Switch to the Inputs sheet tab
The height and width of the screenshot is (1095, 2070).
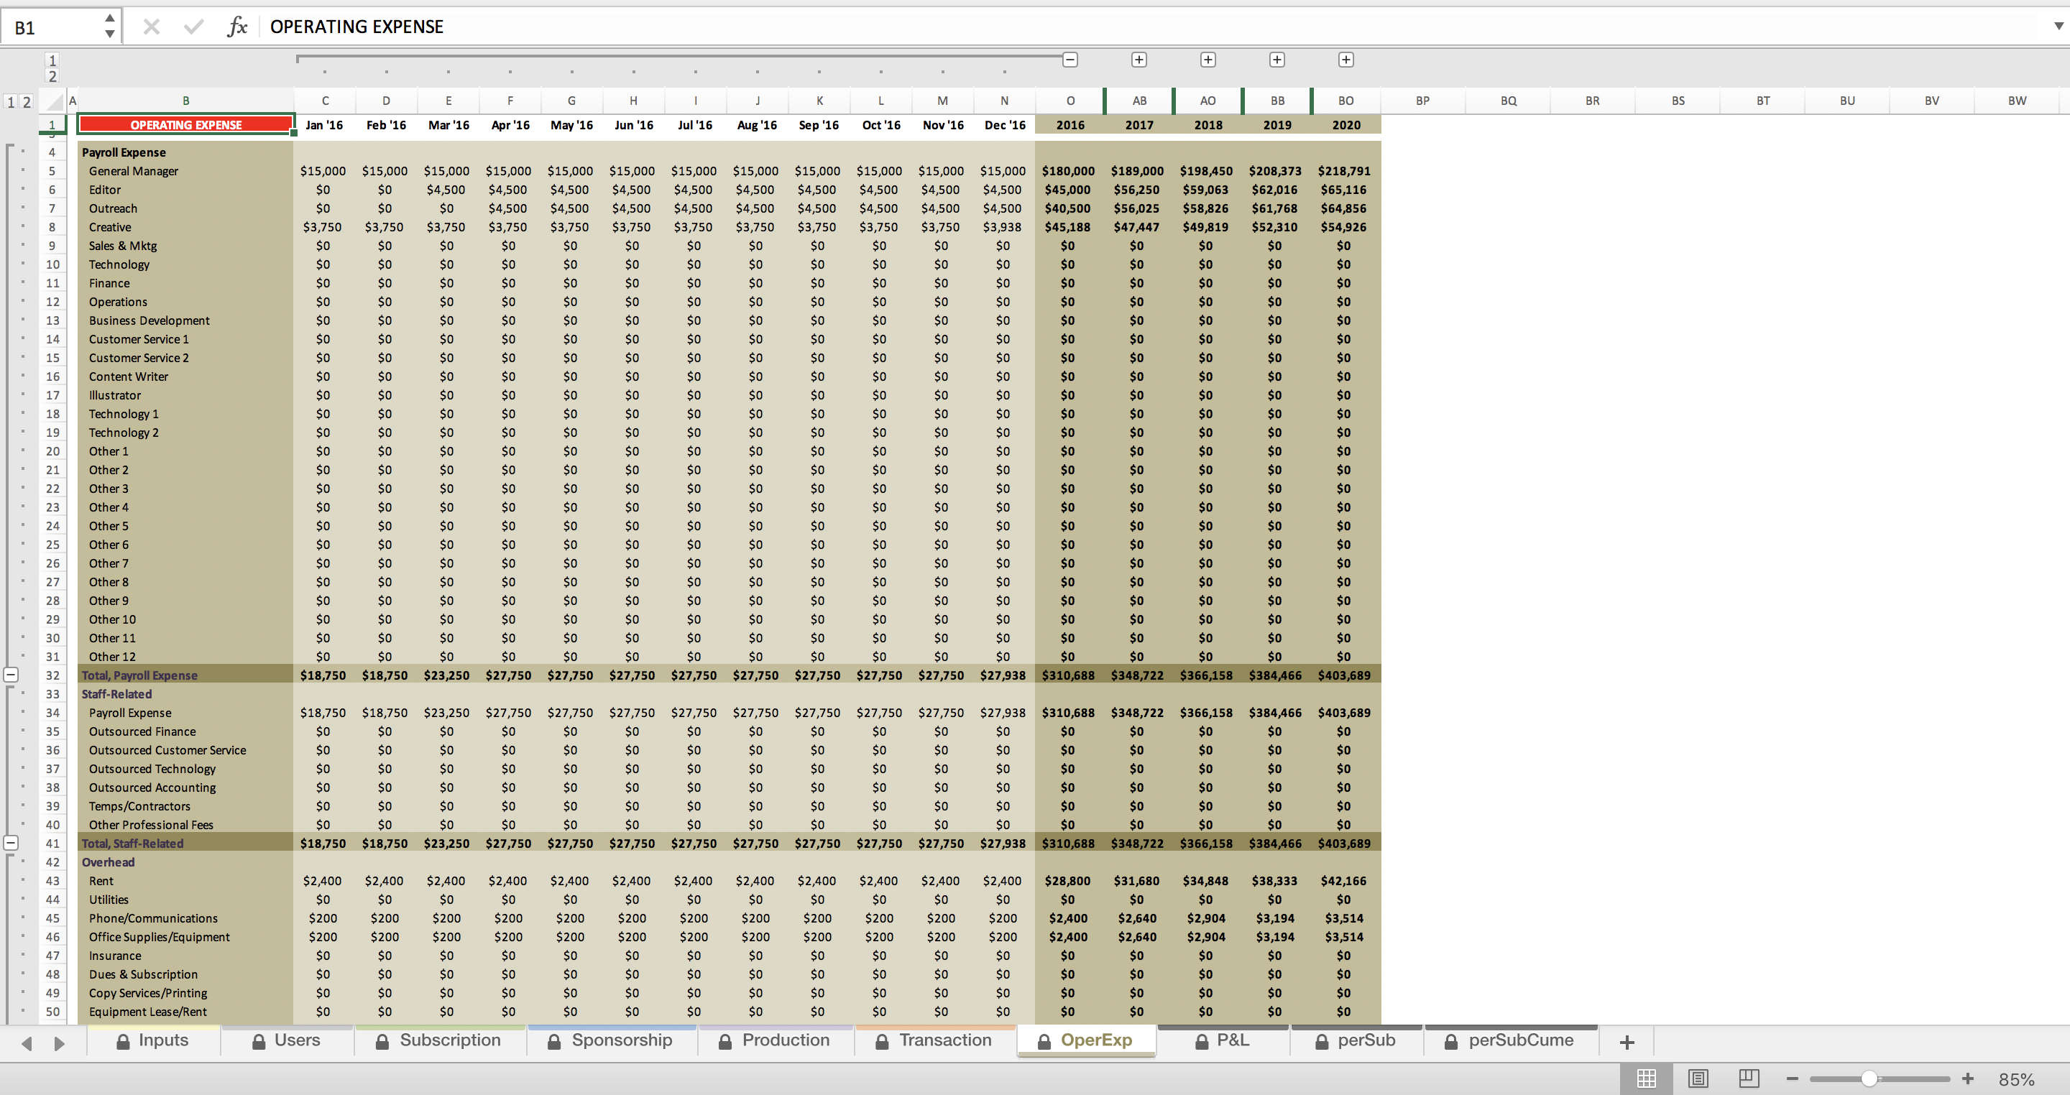click(152, 1040)
